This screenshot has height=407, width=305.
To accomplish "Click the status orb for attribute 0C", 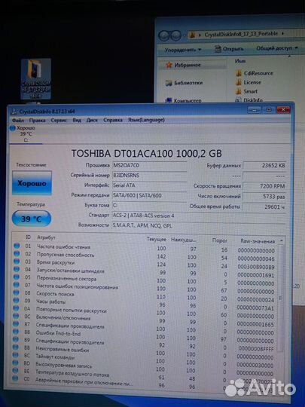I will [16, 316].
